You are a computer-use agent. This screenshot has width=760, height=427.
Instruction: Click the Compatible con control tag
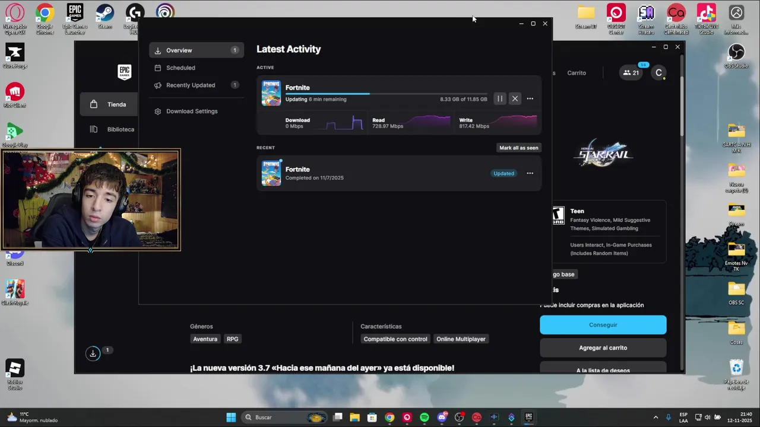coord(395,339)
